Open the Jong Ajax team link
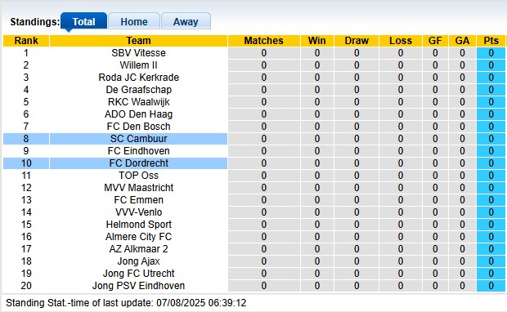 (138, 261)
